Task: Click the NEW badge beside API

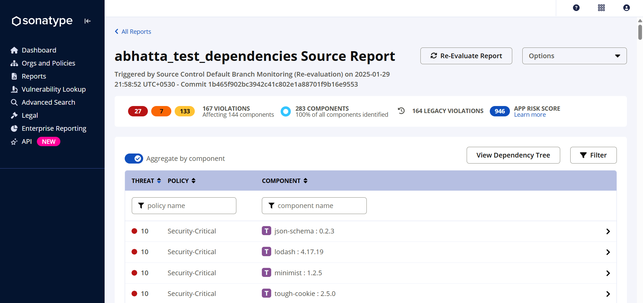Action: (49, 142)
